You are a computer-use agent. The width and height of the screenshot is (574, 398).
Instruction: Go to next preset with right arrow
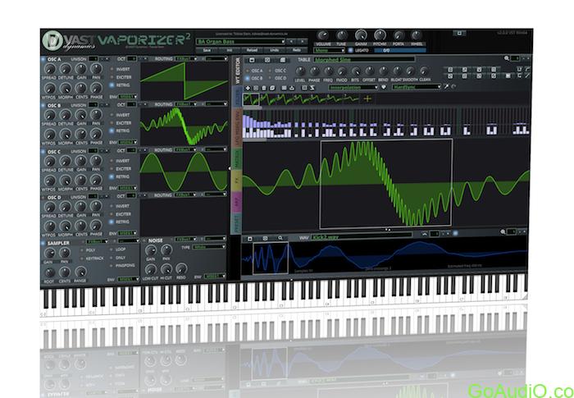[x=303, y=41]
